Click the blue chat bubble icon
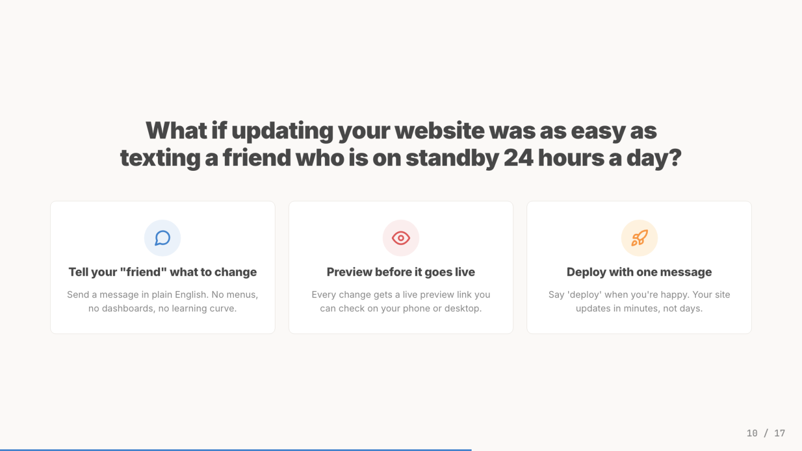The width and height of the screenshot is (802, 451). tap(162, 238)
